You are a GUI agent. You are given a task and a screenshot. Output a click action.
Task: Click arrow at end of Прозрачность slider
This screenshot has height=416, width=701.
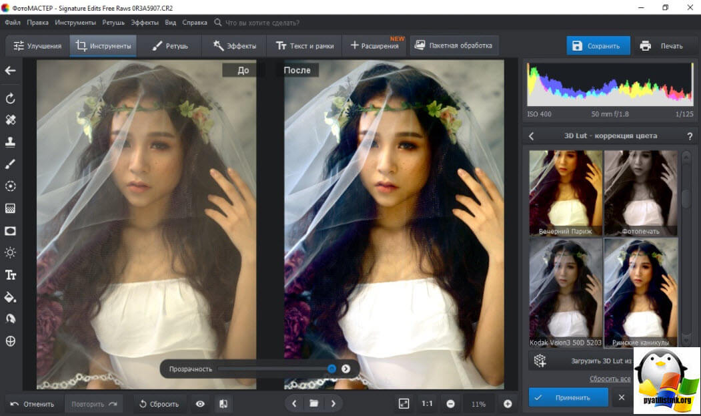coord(346,369)
